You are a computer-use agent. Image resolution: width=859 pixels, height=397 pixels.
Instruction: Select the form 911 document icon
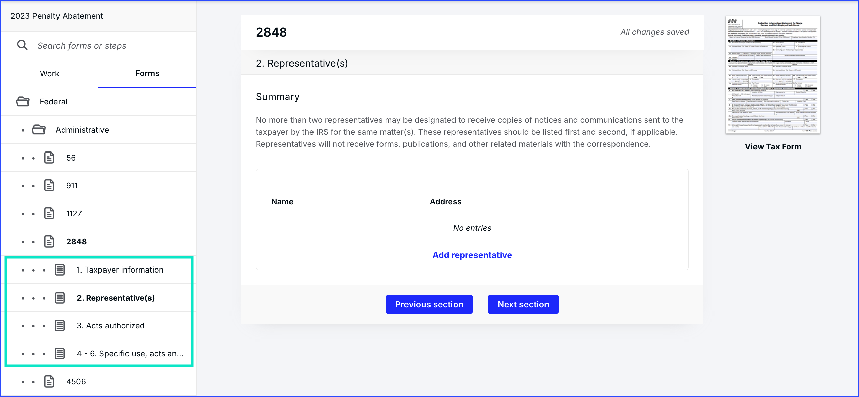(49, 185)
